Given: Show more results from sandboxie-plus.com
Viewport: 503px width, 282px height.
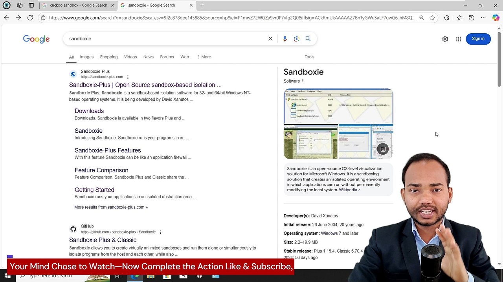Looking at the screenshot, I should point(111,207).
